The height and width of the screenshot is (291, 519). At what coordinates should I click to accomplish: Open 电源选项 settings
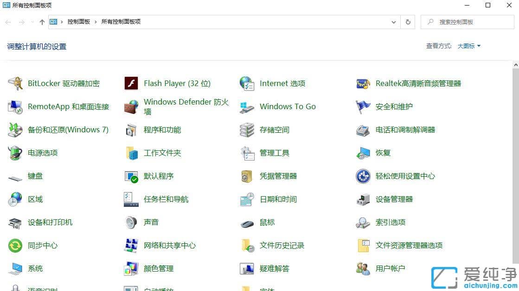42,153
